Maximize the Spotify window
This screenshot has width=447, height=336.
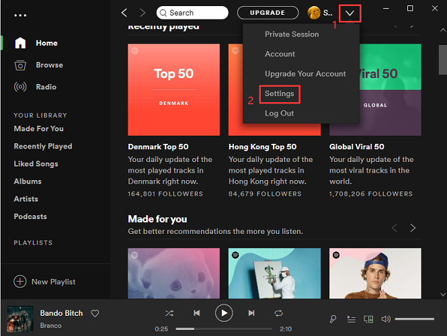click(410, 9)
